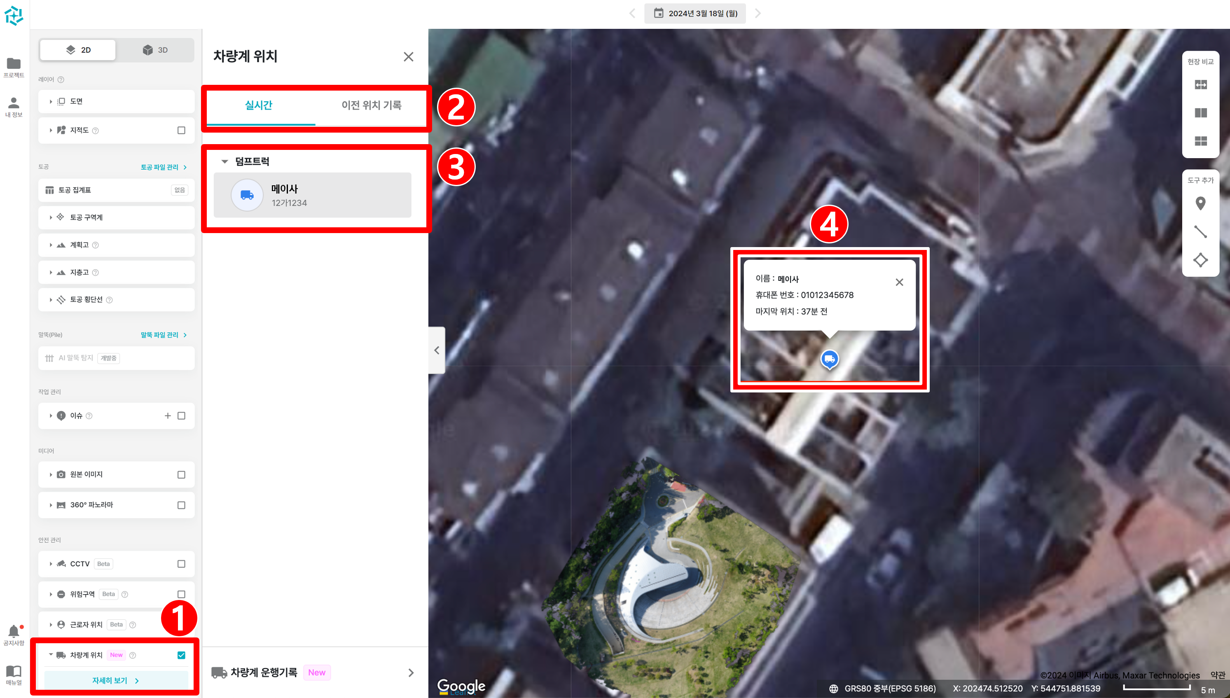The image size is (1230, 698).
Task: Select the line measurement tool
Action: [x=1200, y=232]
